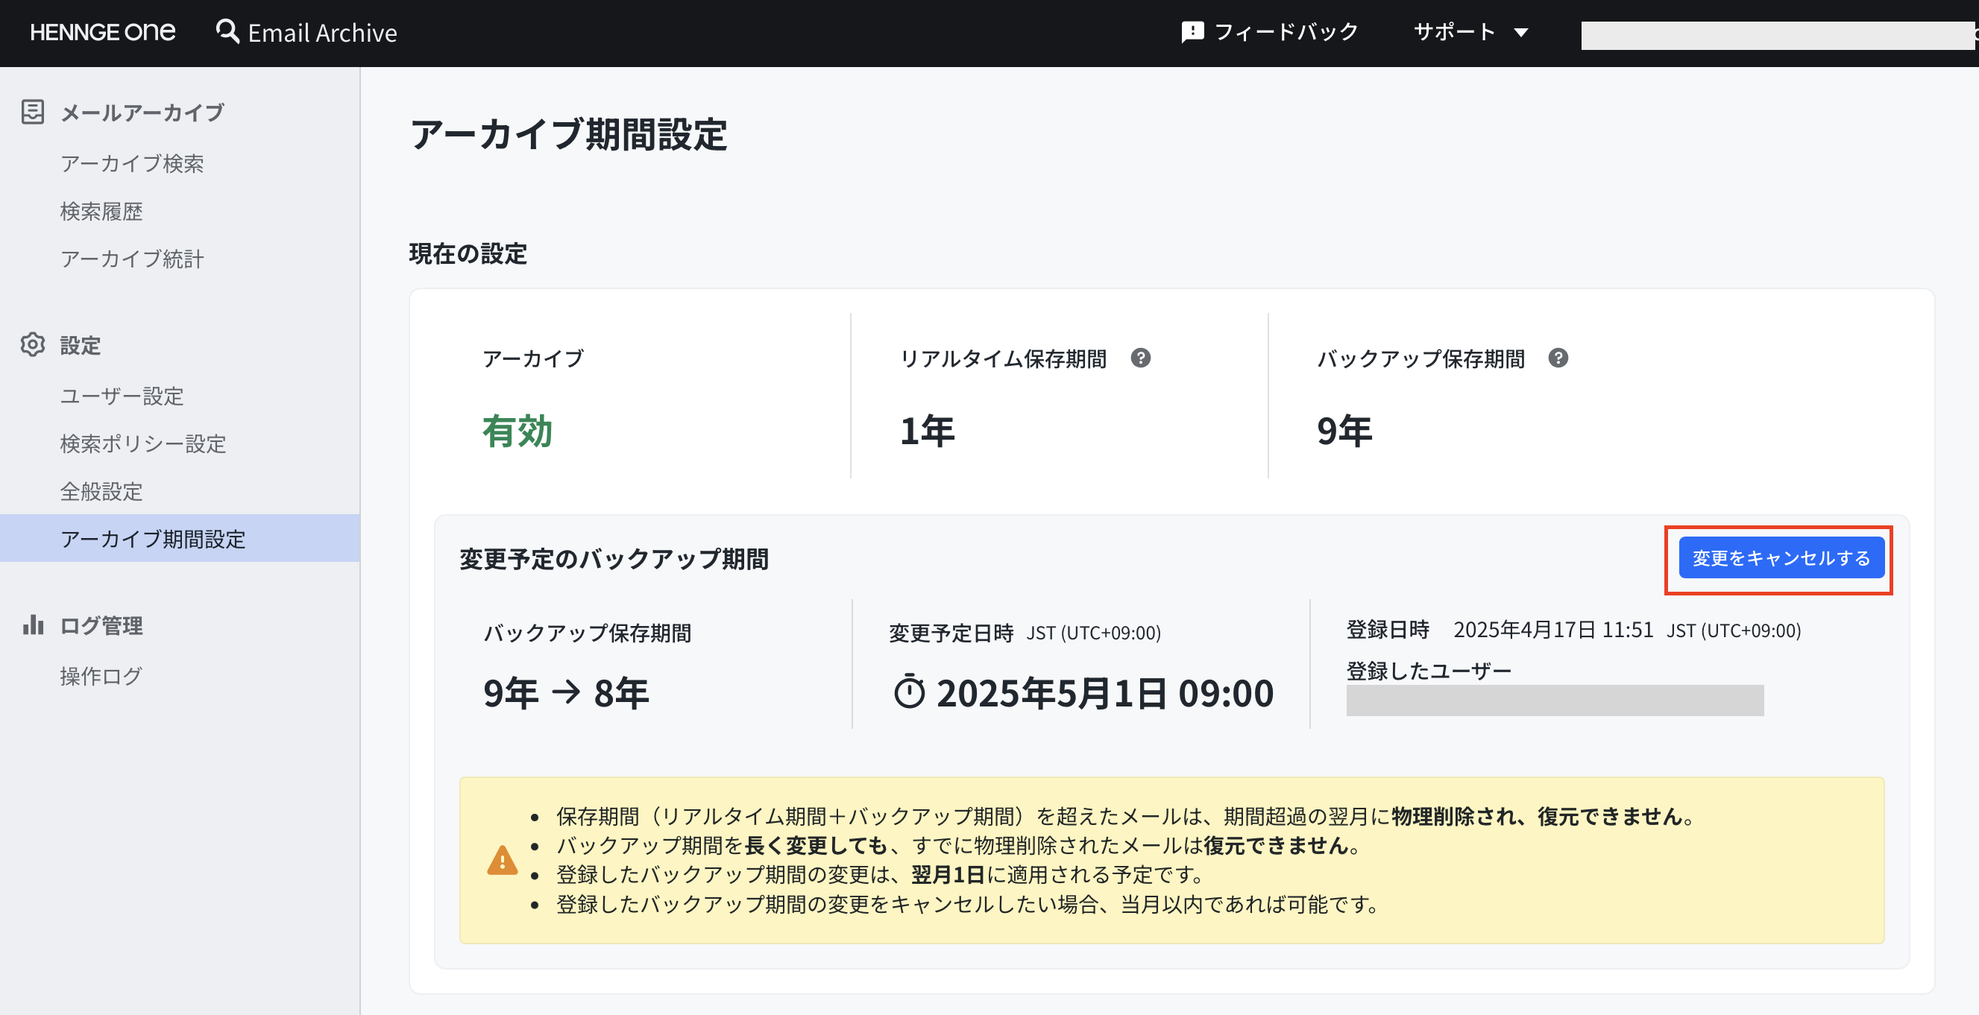Screen dimensions: 1979x1015
Task: Click the サポート dropdown arrow
Action: (1520, 33)
